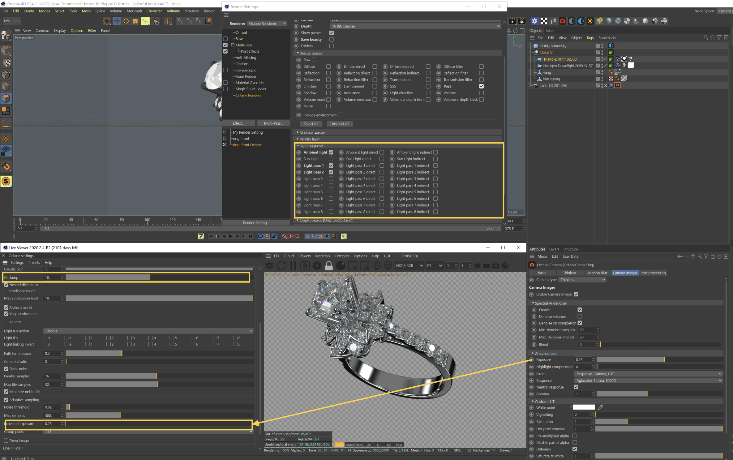
Task: Switch to the Post processing tab
Action: click(653, 273)
